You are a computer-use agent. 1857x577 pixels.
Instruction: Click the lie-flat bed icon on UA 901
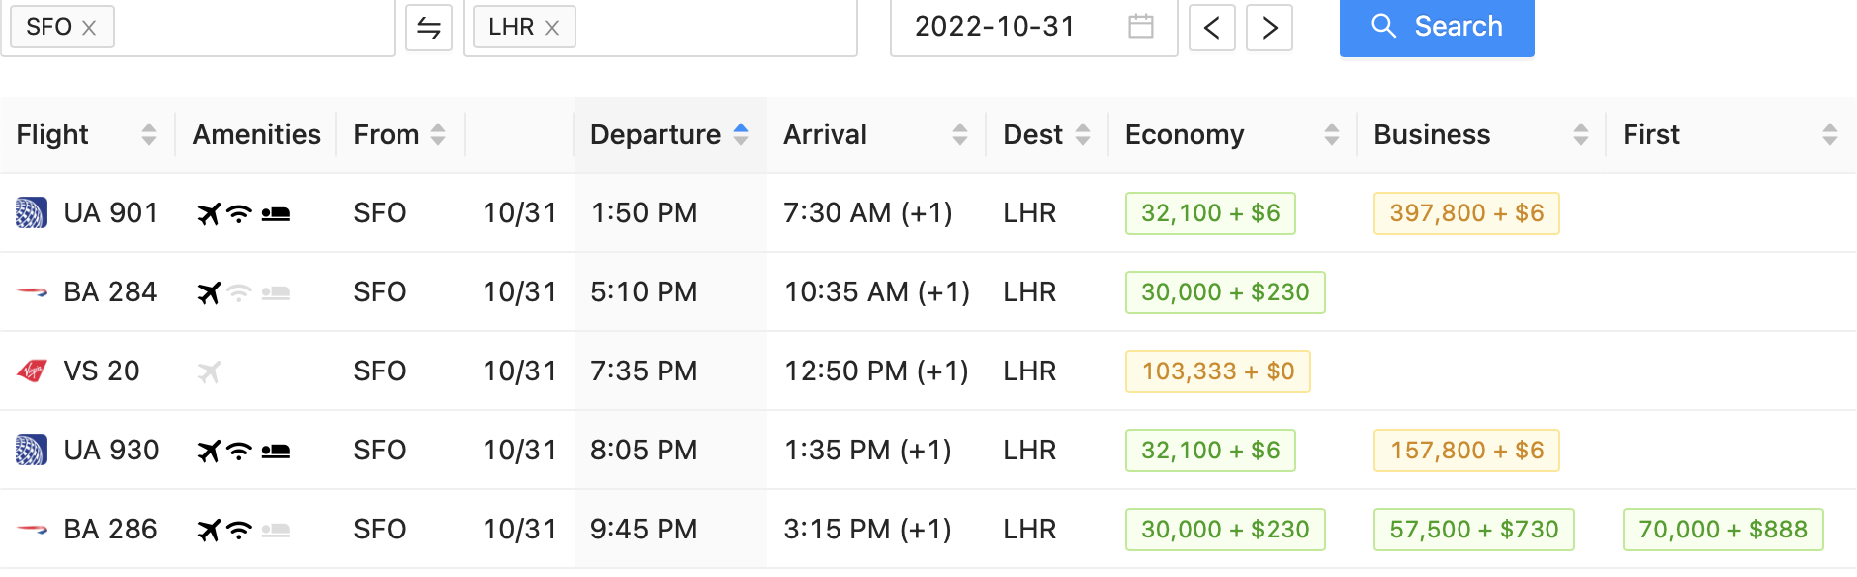276,213
